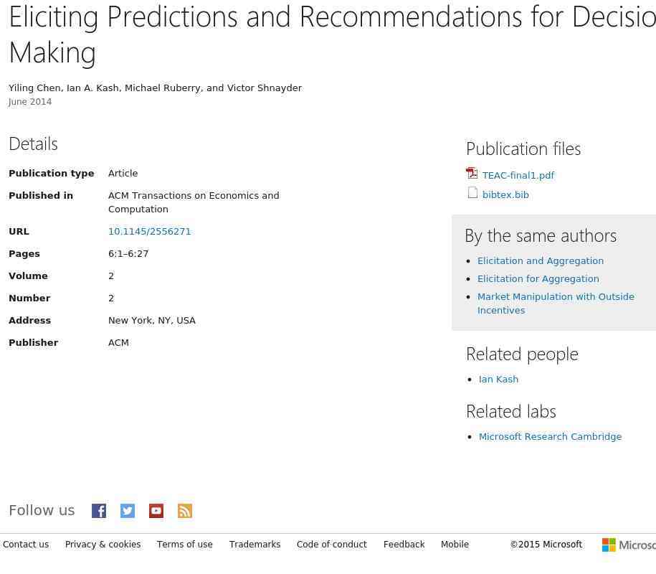Open Terms of use footer link
Screen dimensions: 656x574
(185, 545)
